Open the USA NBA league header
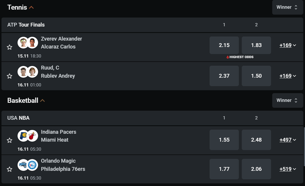The width and height of the screenshot is (305, 186). coord(18,118)
